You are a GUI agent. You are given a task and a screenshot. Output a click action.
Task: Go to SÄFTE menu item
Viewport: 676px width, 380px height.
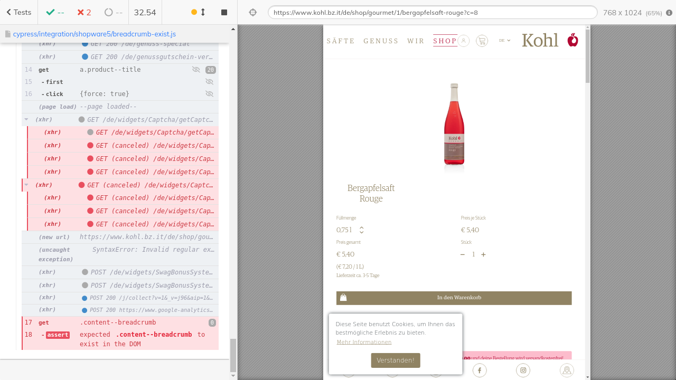pyautogui.click(x=341, y=41)
